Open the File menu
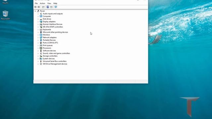 pos(36,3)
